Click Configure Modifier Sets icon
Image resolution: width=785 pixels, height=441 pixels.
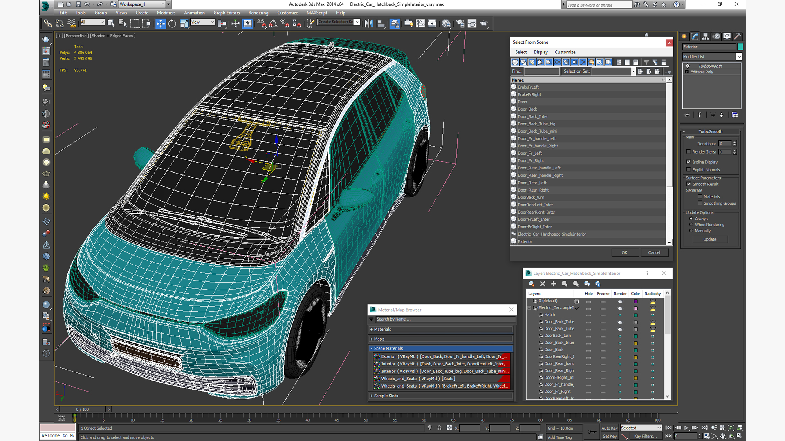[735, 115]
